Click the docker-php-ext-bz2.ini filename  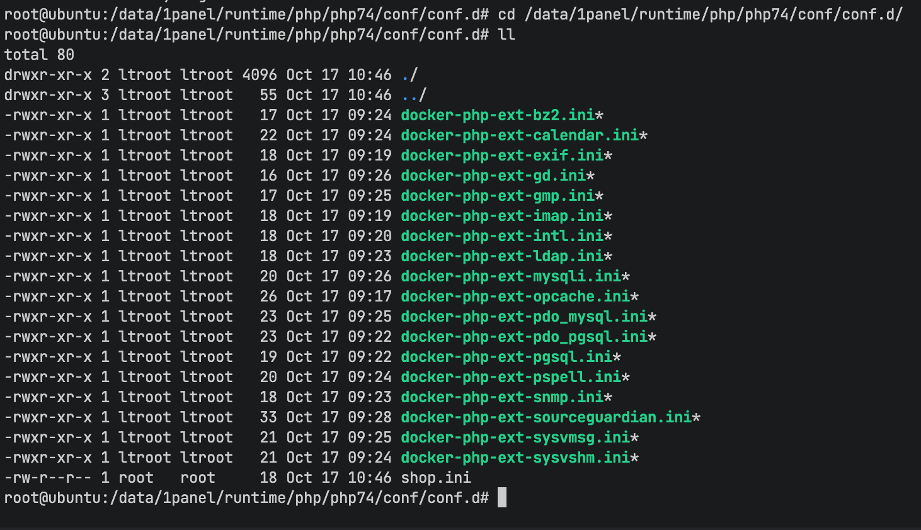(x=498, y=115)
